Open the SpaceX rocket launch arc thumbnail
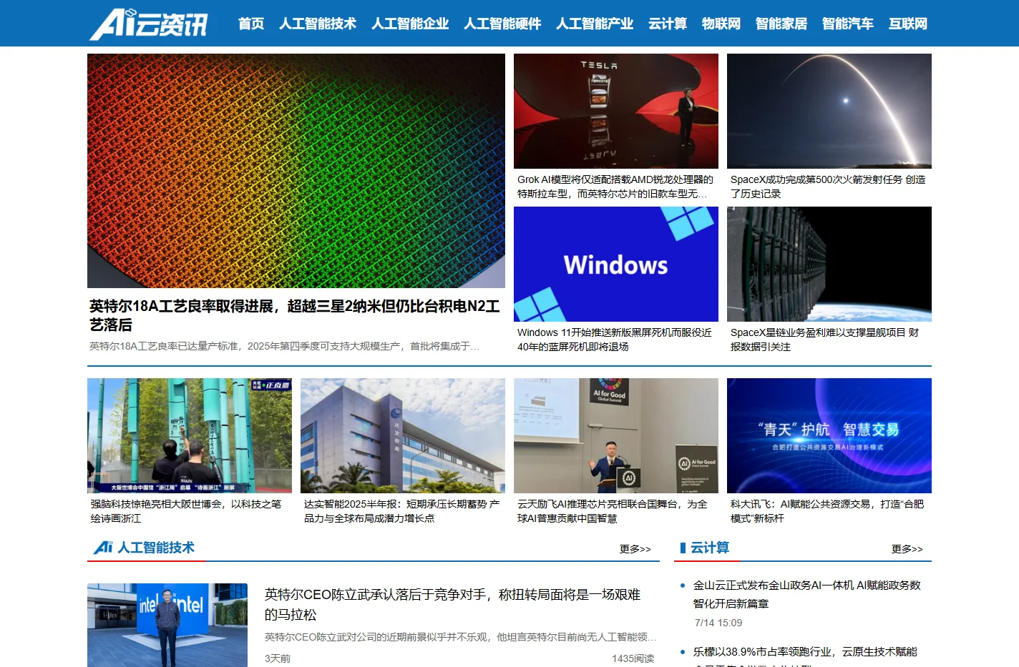1019x667 pixels. pyautogui.click(x=829, y=111)
